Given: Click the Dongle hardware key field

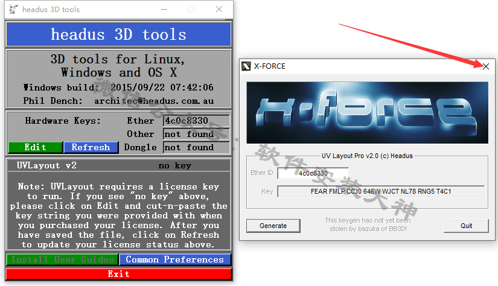Looking at the screenshot, I should pos(196,147).
